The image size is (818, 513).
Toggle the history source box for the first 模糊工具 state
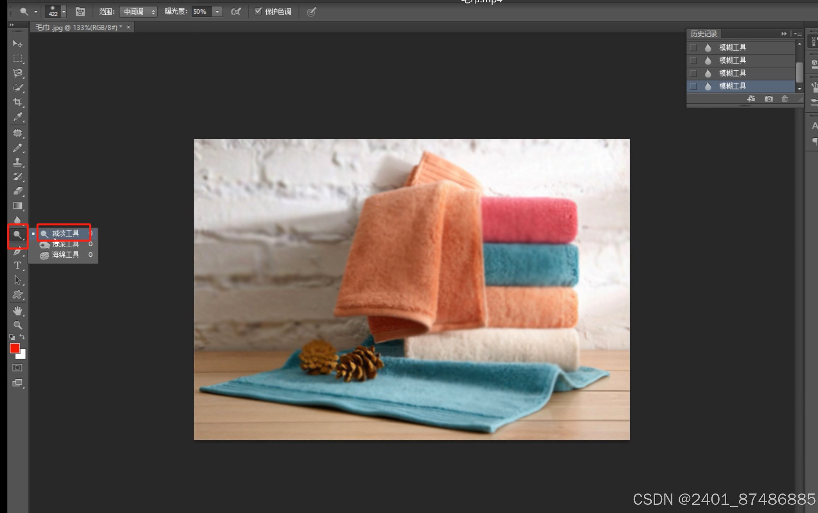tap(693, 48)
